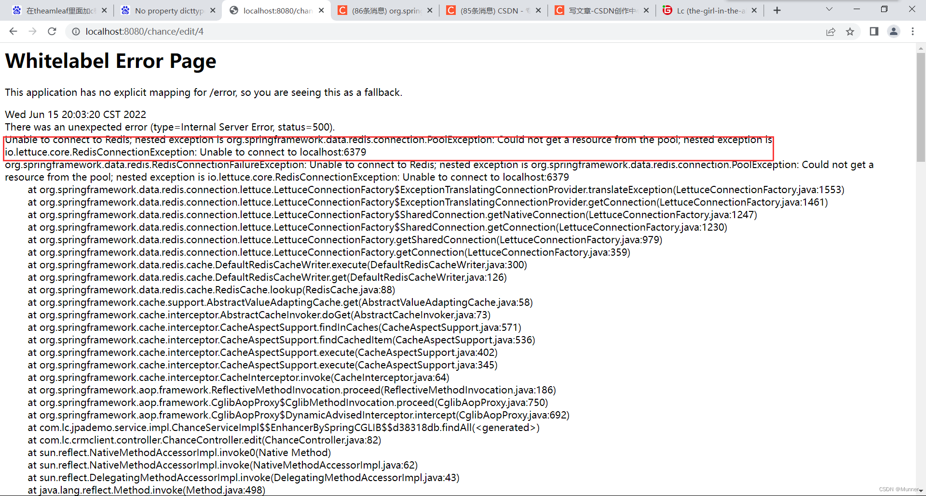
Task: Close the (86条消息) org.spring tab
Action: (x=430, y=10)
